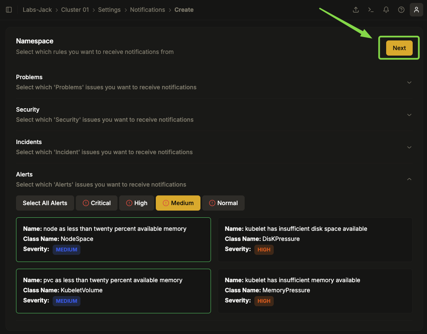
Task: Click the Alerts section heading
Action: click(x=24, y=174)
